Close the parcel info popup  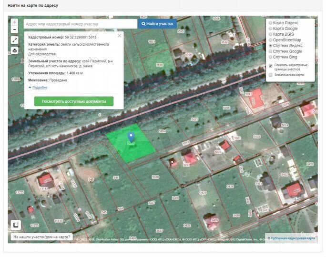(x=119, y=35)
